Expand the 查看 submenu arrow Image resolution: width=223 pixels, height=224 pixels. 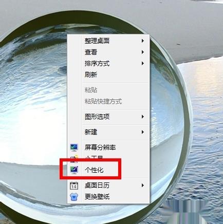tap(142, 52)
